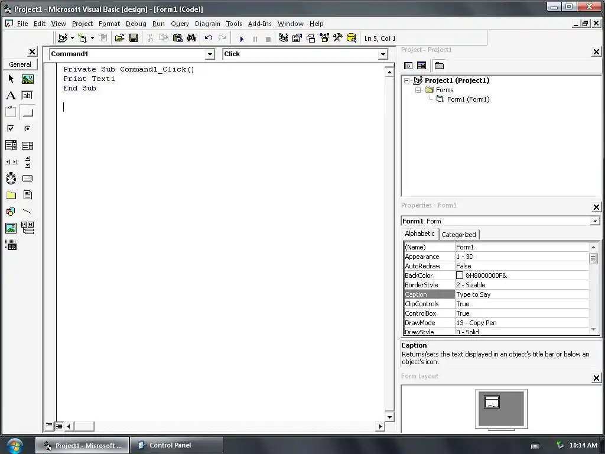Select the Timer control tool
605x454 pixels.
(11, 179)
